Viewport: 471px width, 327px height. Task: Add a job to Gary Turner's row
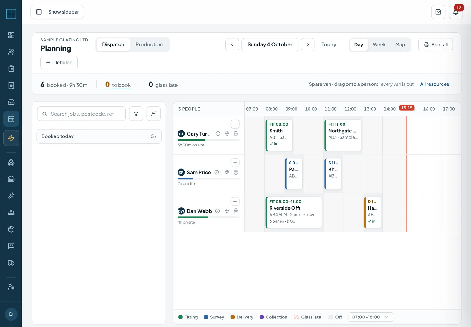coord(235,124)
